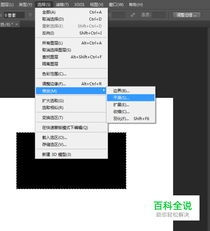Open the 窗口(W) menu
The width and height of the screenshot is (210, 231).
(x=116, y=5)
